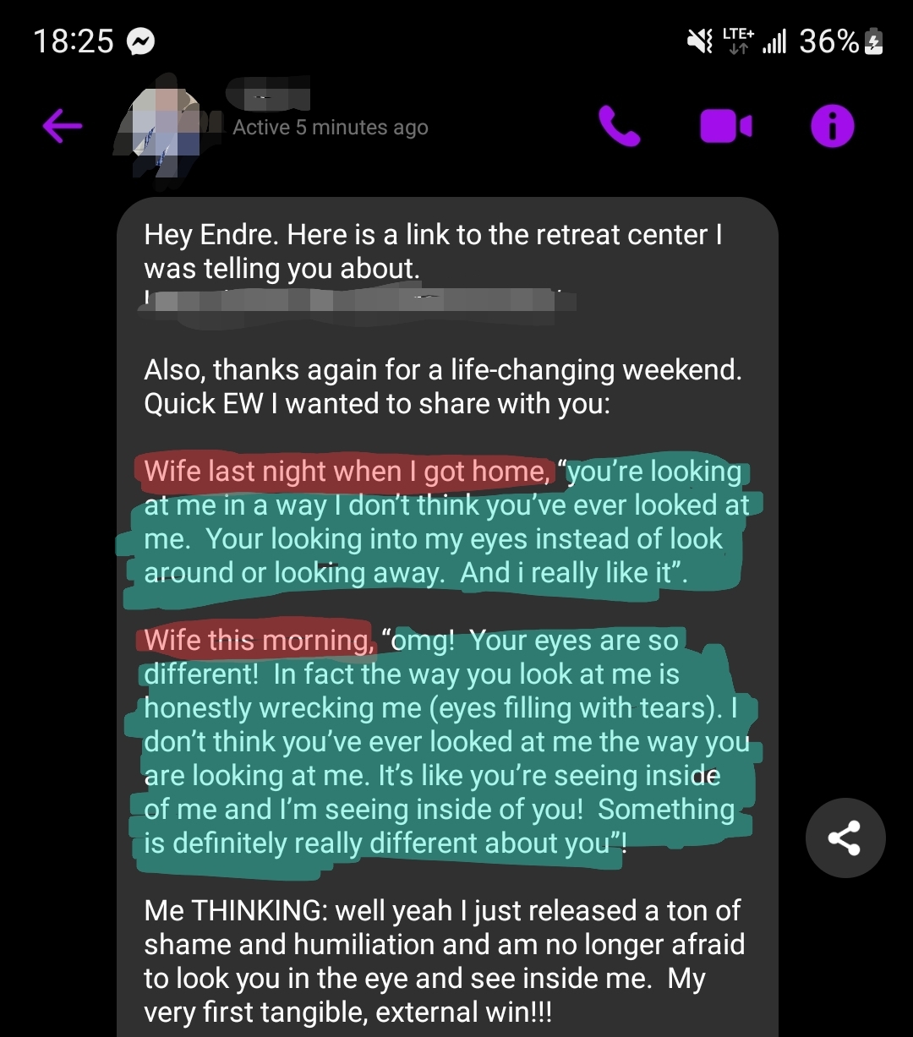Tap the "Hey Endre" opening line
Screen dimensions: 913x1037
click(x=433, y=251)
